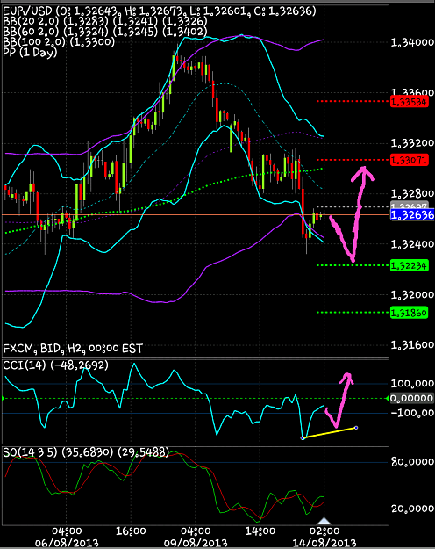The height and width of the screenshot is (549, 435).
Task: Click the PP (1 Day) indicator label
Action: (x=30, y=53)
